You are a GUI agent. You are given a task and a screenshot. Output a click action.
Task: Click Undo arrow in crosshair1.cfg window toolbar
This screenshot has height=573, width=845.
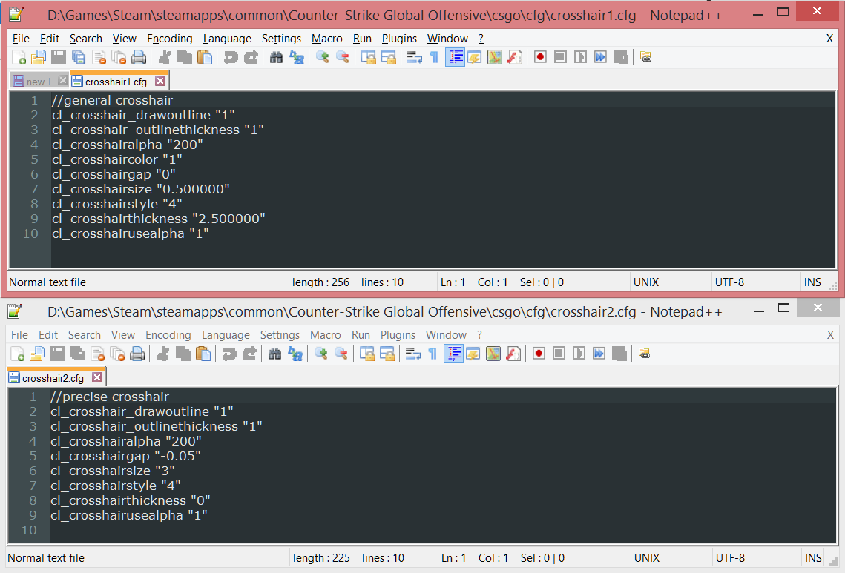point(231,57)
